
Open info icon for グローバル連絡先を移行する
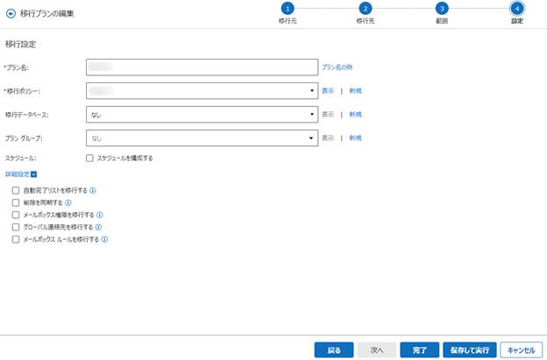pos(98,227)
